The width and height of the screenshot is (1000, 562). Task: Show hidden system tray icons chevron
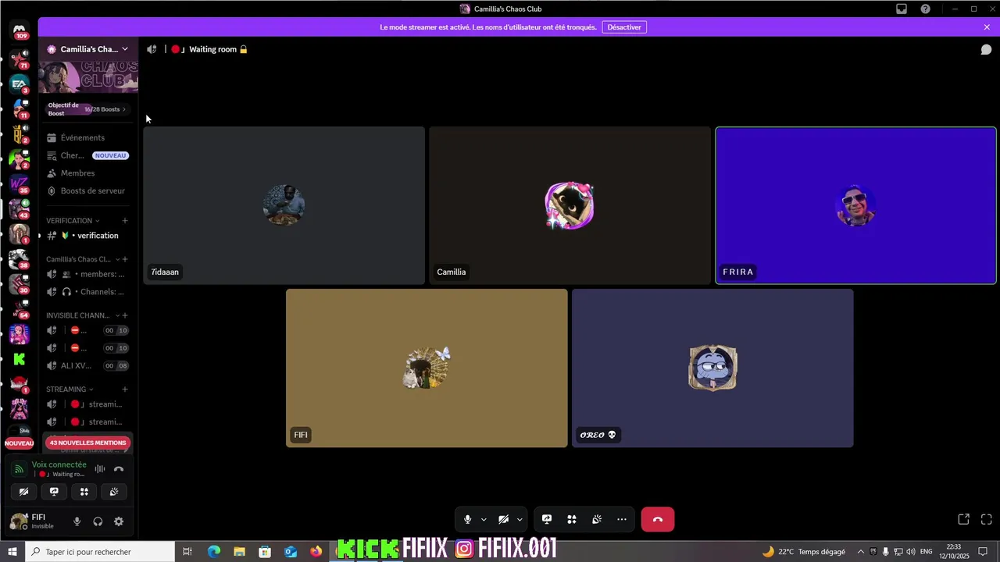pos(861,552)
